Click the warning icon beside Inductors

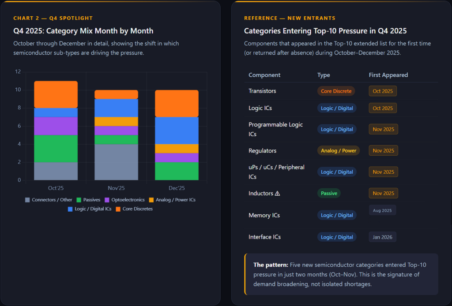coord(277,193)
